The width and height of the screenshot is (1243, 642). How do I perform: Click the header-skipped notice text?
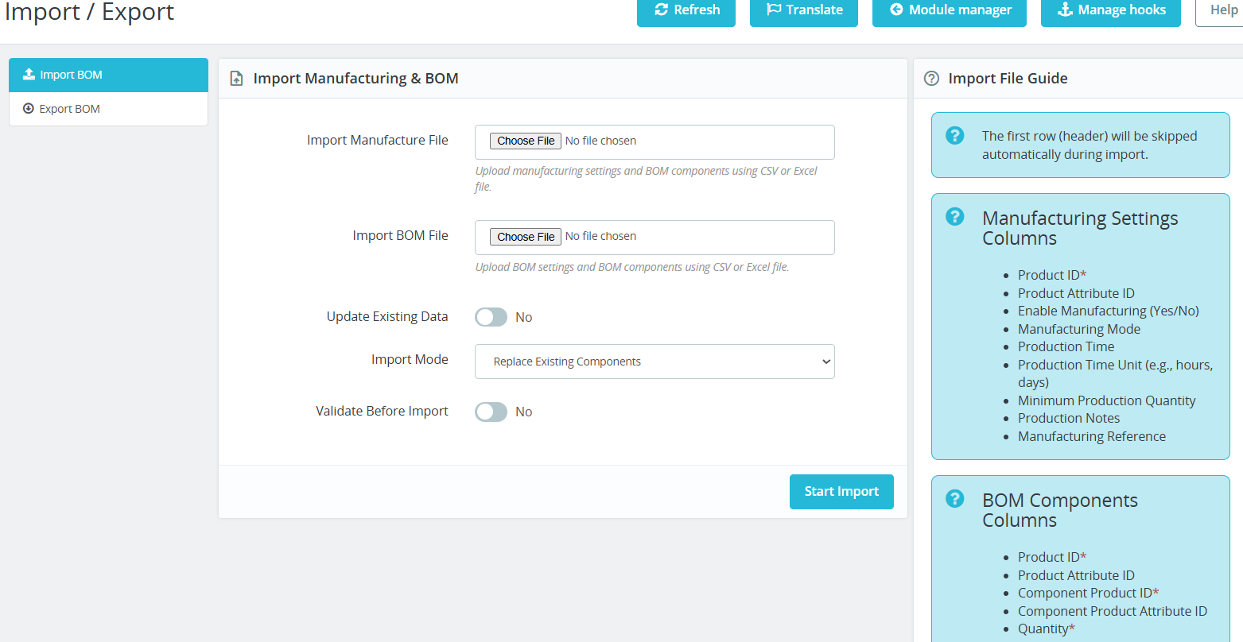click(x=1090, y=145)
